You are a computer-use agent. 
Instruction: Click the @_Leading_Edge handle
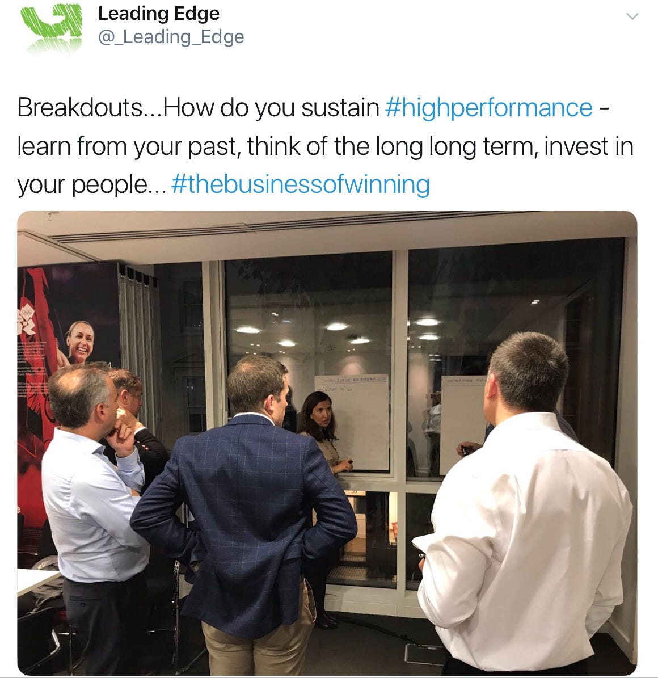(171, 37)
